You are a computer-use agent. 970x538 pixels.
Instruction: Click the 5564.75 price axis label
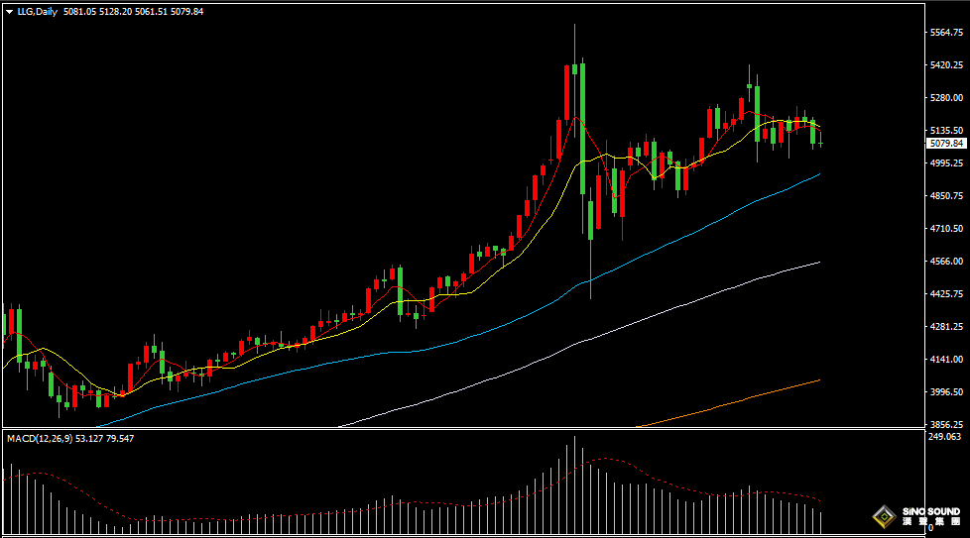coord(946,33)
